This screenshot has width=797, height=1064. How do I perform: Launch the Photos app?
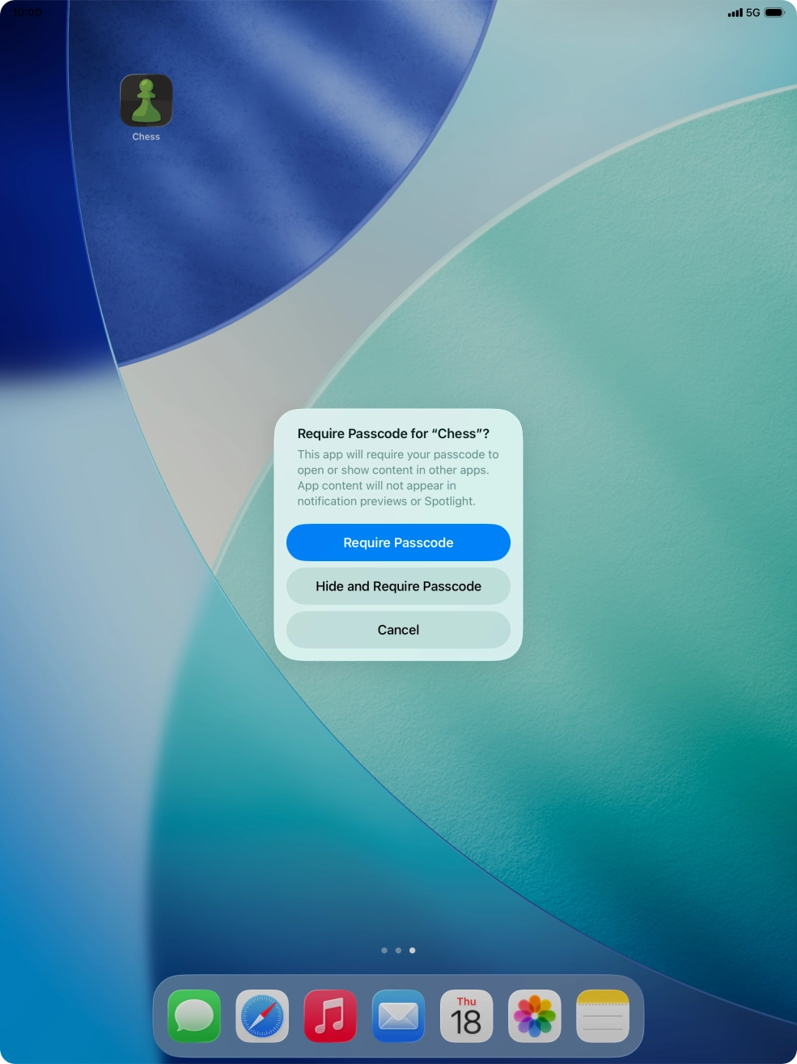pyautogui.click(x=535, y=1015)
